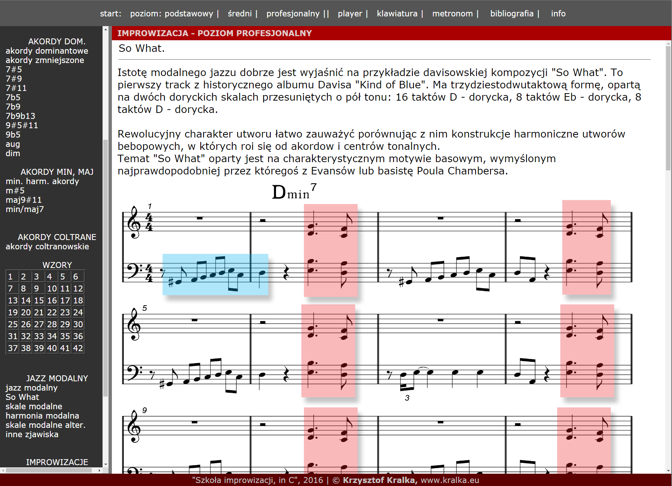
Task: Open the 9#5#11 chord page
Action: 22,125
